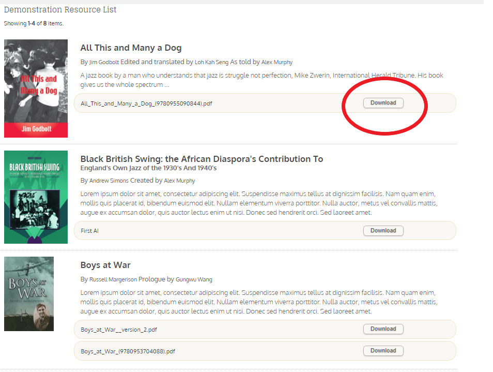View author Russell Margerison's link

113,280
